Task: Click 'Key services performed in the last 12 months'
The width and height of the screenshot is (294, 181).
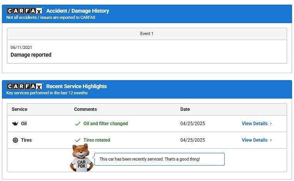Action: click(x=47, y=93)
